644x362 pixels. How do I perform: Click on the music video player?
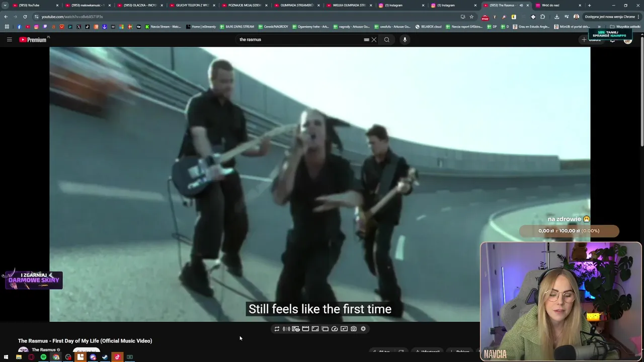click(x=319, y=184)
